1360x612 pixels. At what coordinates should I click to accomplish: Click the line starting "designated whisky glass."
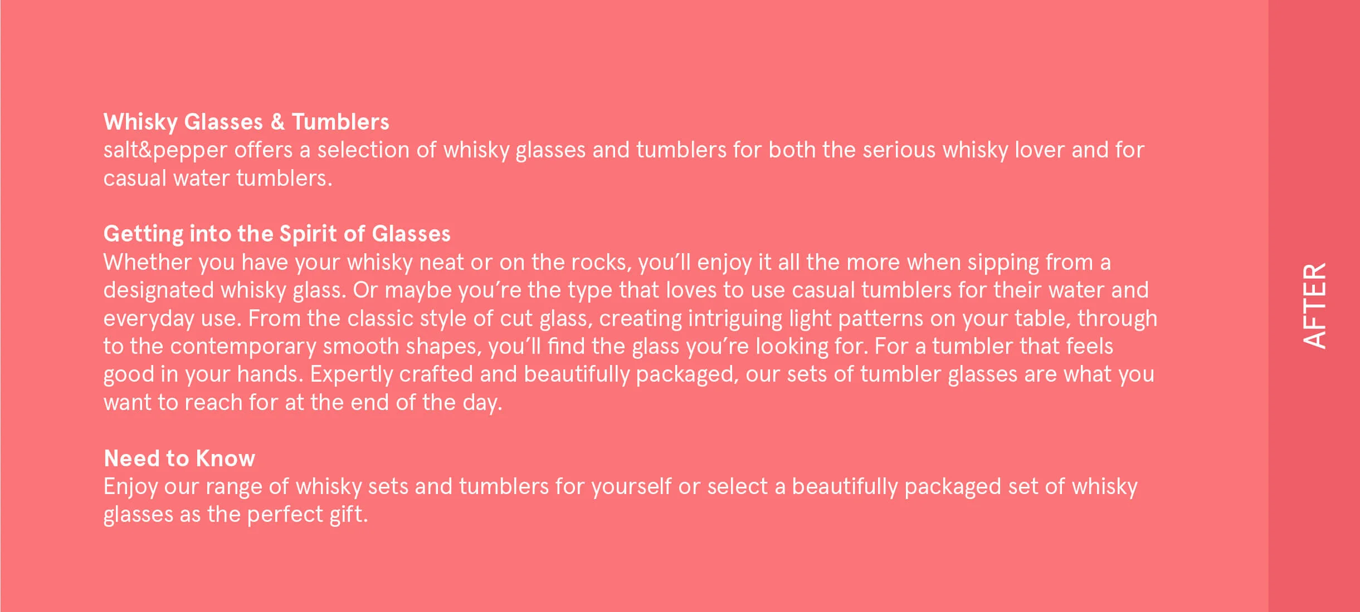626,290
